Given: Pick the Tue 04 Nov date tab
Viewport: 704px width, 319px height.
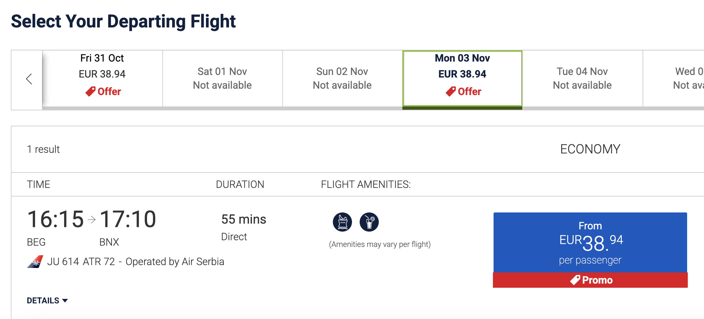Looking at the screenshot, I should [x=583, y=78].
